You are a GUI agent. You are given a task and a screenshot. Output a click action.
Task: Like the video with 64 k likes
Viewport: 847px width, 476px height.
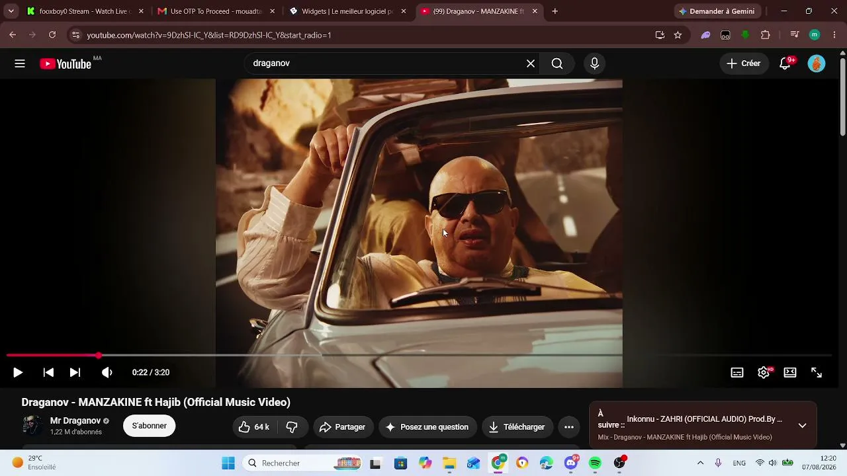pos(255,427)
